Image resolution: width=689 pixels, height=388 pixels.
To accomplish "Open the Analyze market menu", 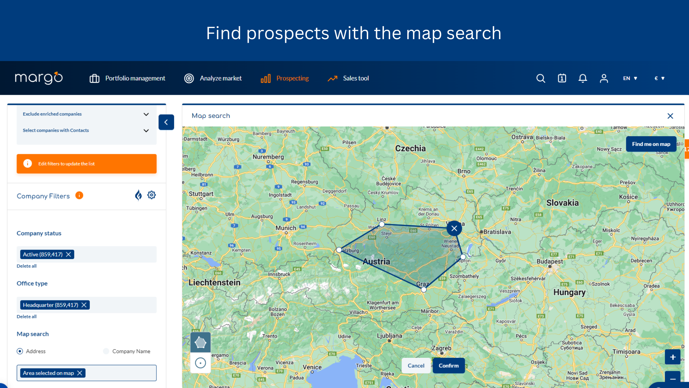I will tap(213, 78).
